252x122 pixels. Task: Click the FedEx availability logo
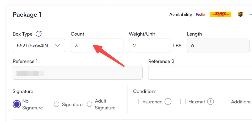pos(201,14)
